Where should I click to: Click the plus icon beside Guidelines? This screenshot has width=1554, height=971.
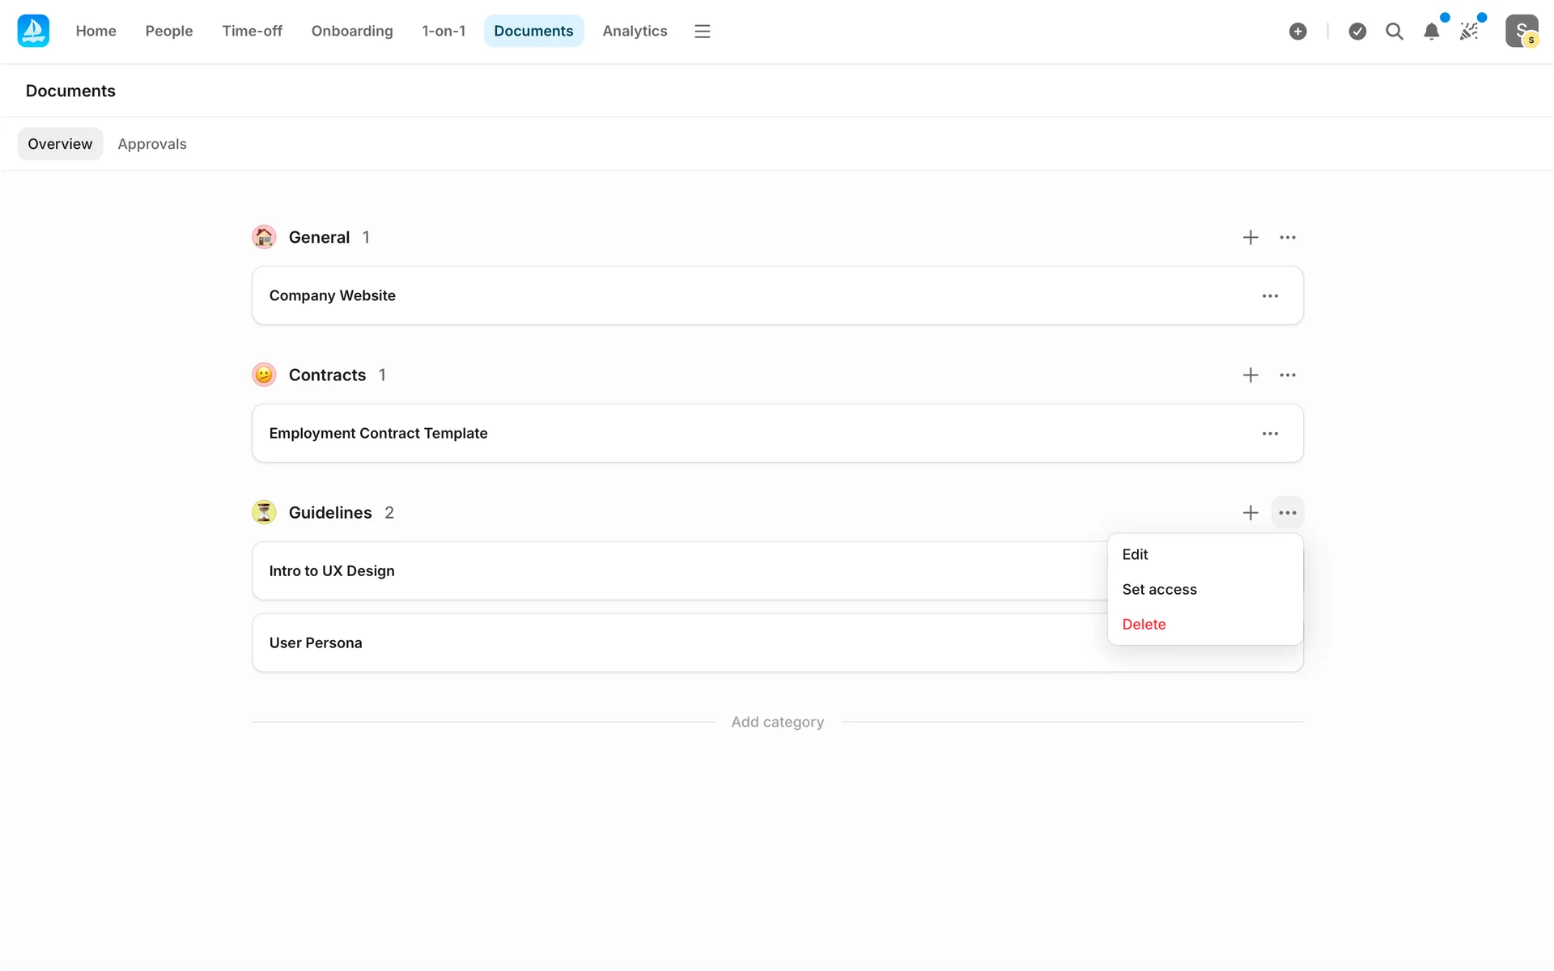pyautogui.click(x=1250, y=512)
